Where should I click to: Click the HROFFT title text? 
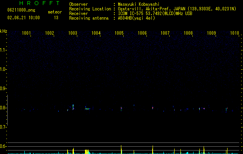(39, 3)
